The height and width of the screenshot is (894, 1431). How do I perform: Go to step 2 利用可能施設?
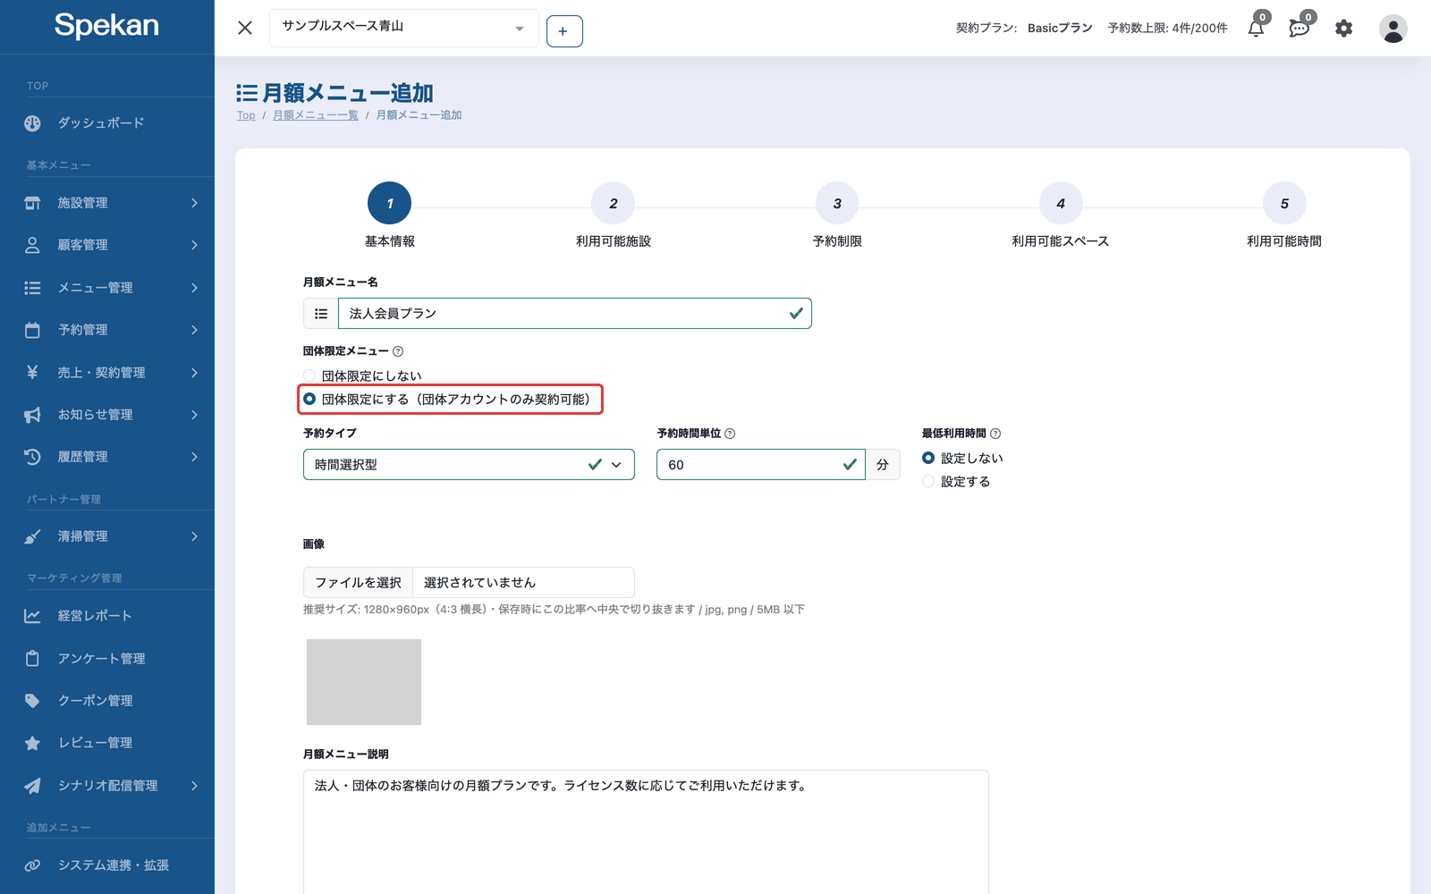[614, 204]
